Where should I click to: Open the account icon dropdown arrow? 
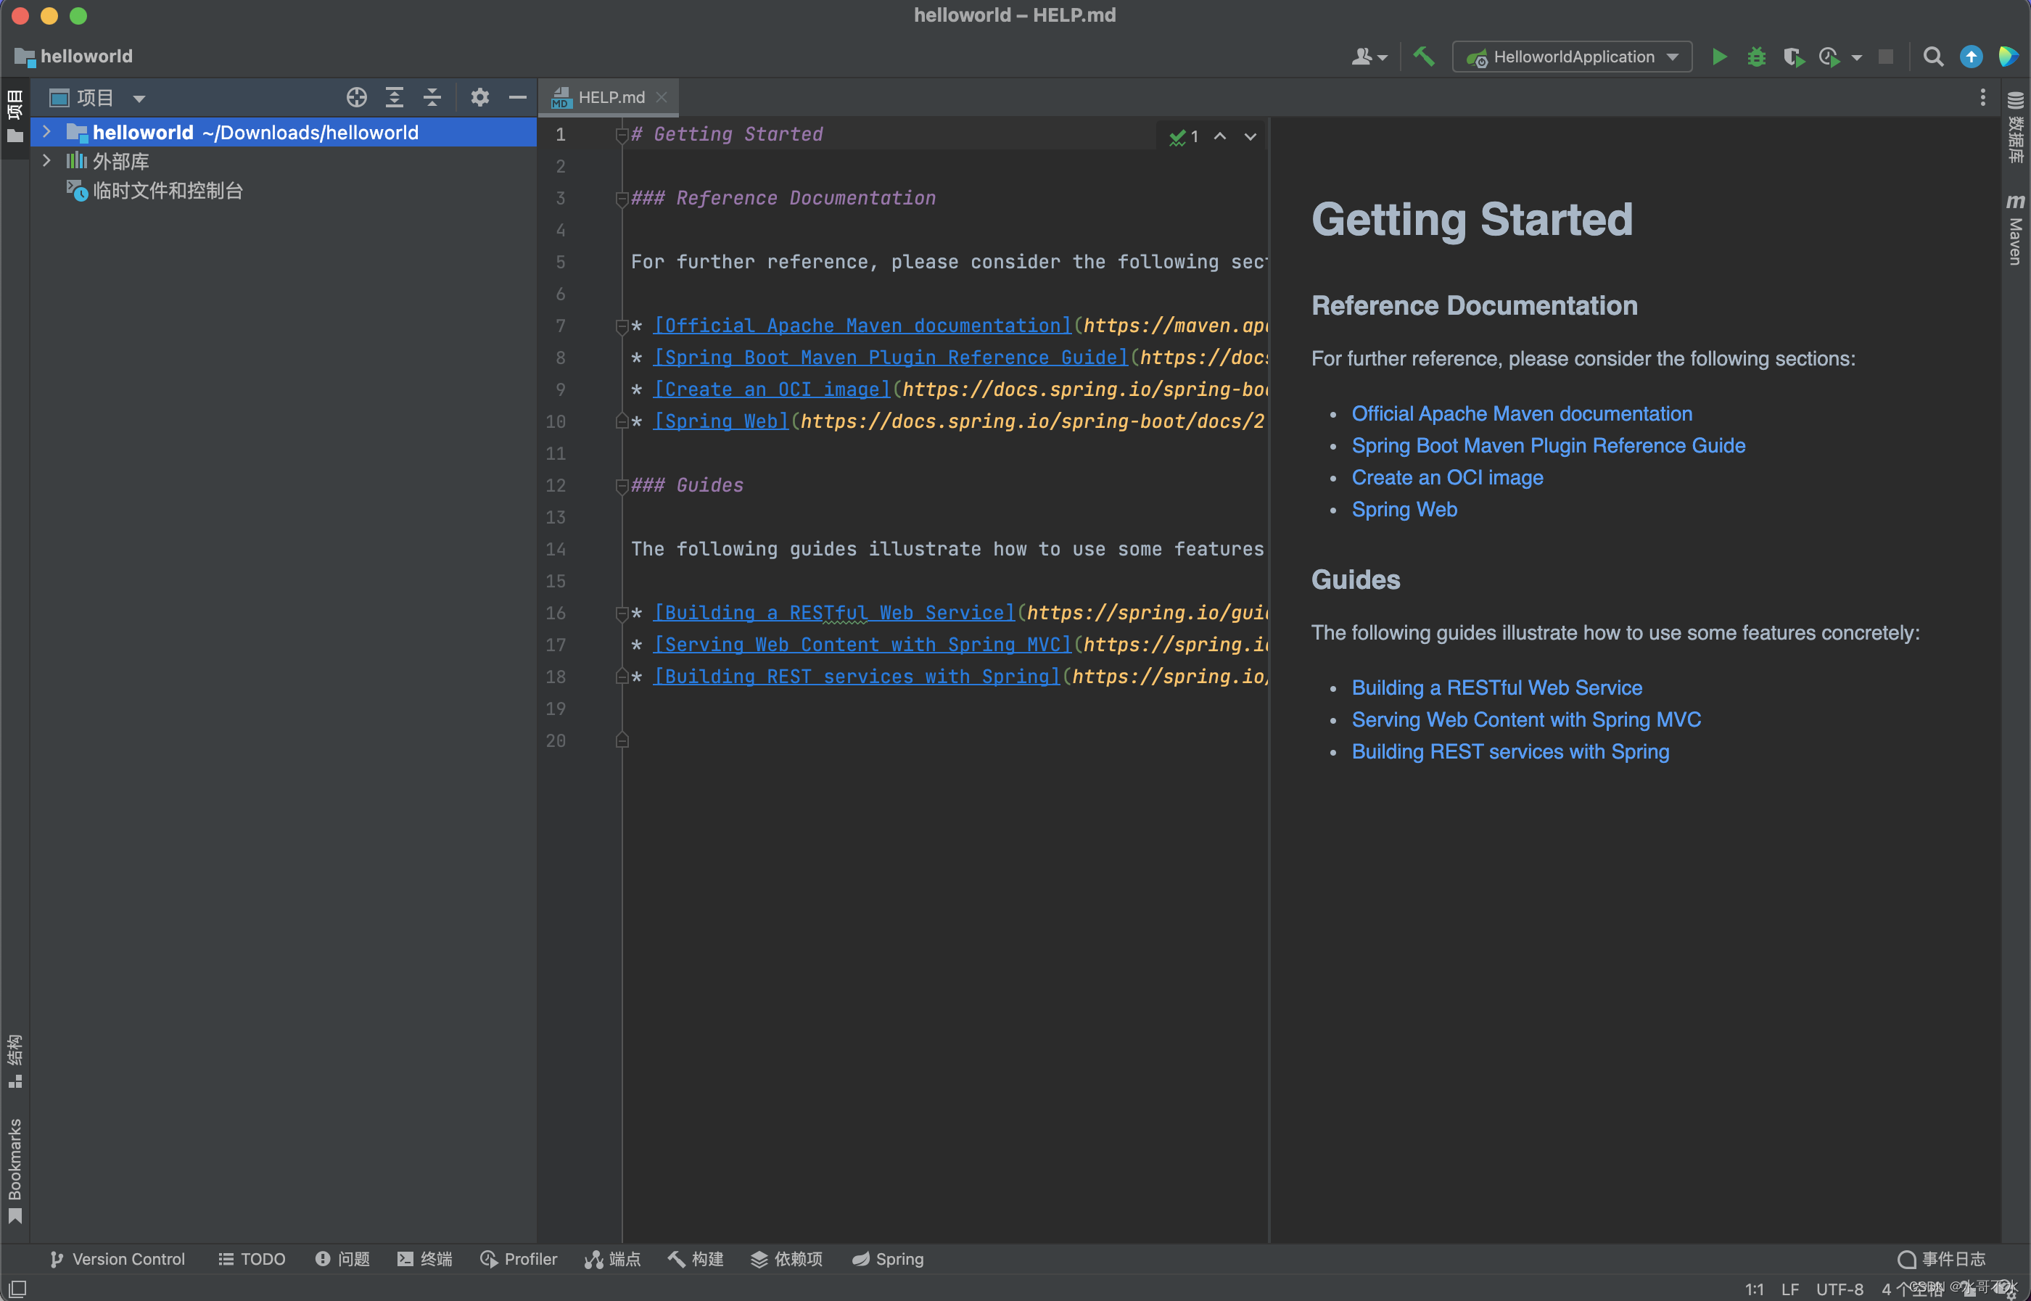tap(1382, 57)
